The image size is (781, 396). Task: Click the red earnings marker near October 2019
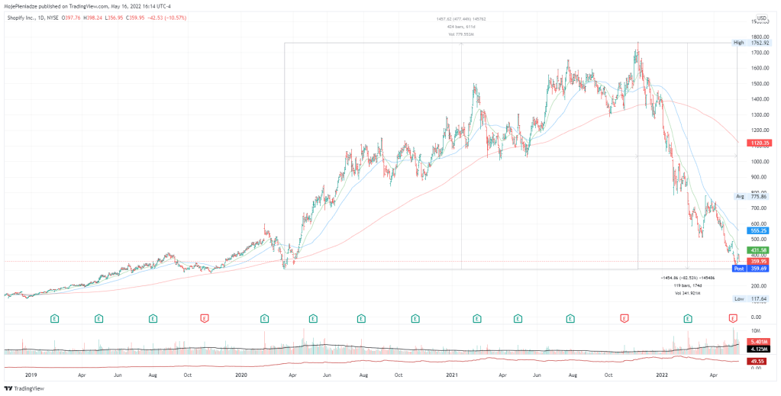point(204,317)
